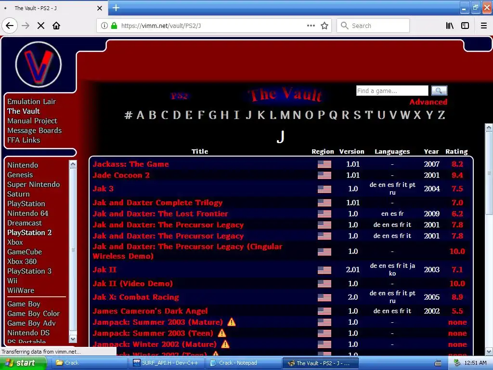Open the Firefox hamburger menu
Screen dimensions: 493x370
point(484,26)
